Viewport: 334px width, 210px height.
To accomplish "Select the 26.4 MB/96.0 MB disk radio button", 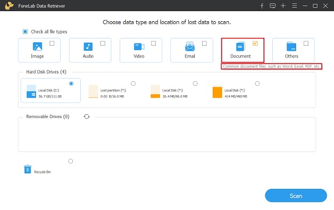I will tap(195, 84).
